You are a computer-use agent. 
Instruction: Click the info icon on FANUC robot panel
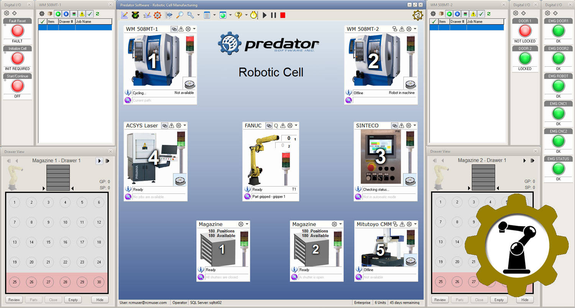pyautogui.click(x=248, y=189)
